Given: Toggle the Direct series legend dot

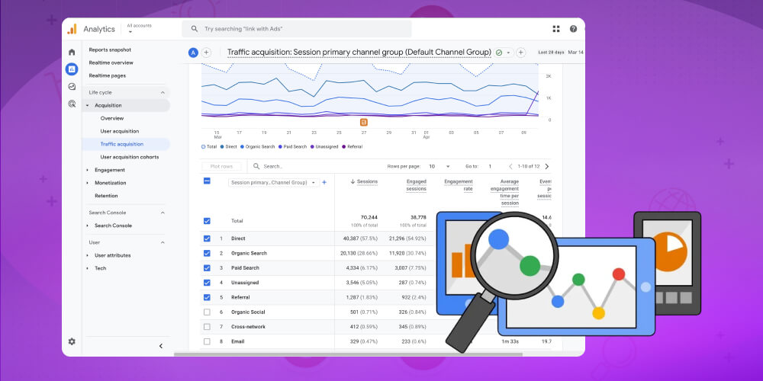Looking at the screenshot, I should tap(222, 147).
